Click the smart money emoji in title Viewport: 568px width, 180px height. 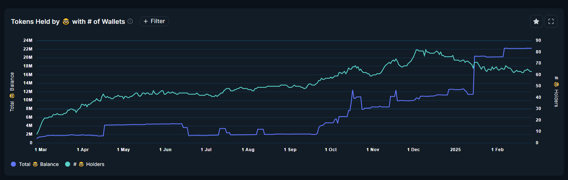(x=66, y=22)
